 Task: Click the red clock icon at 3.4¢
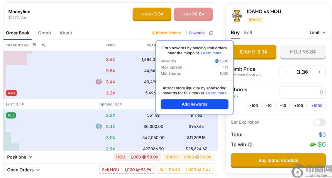[x=99, y=82]
